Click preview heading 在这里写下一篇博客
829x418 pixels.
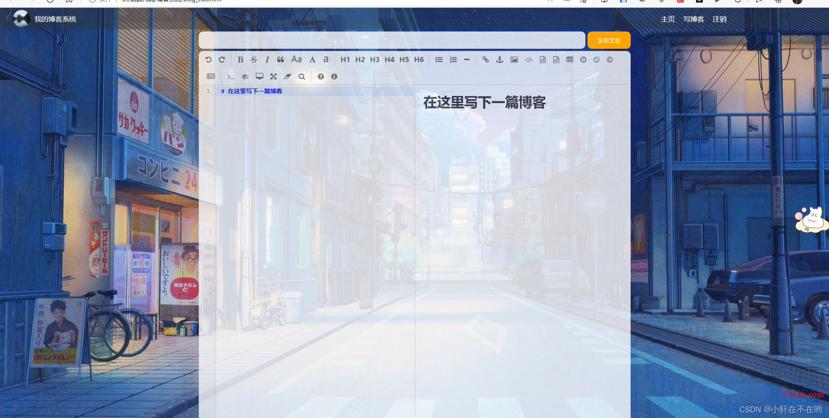(x=484, y=102)
